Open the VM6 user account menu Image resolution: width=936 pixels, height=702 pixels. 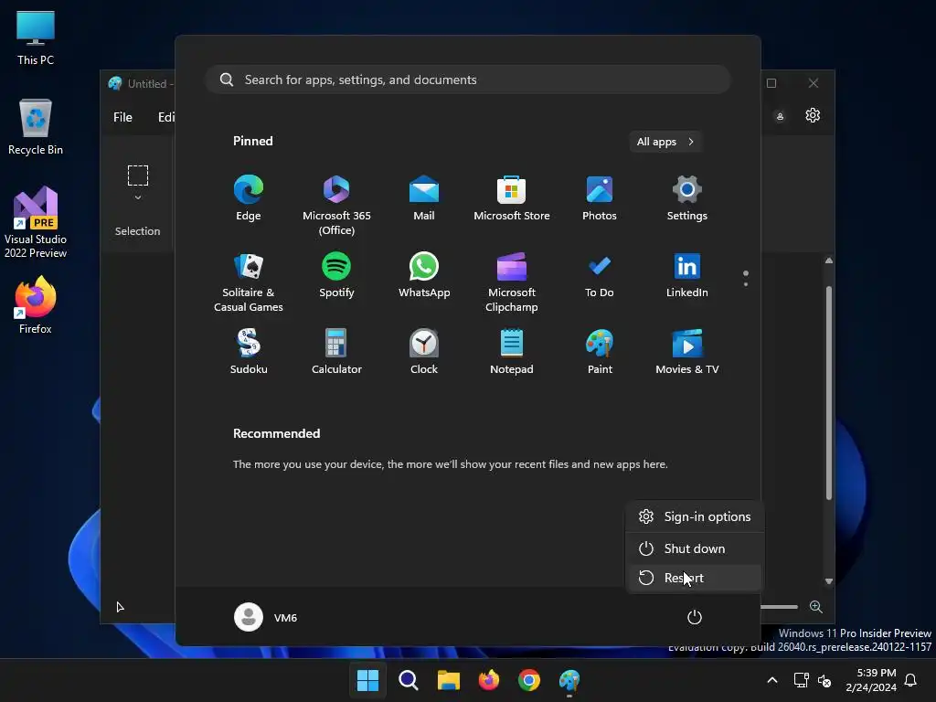(266, 617)
